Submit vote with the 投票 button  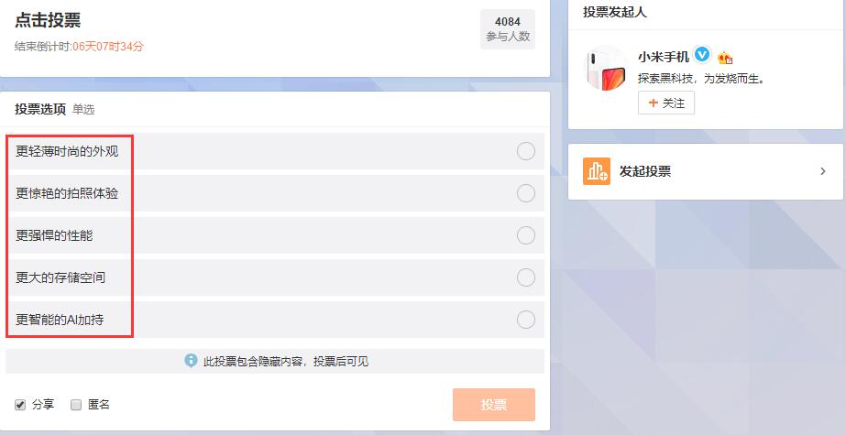click(x=494, y=405)
